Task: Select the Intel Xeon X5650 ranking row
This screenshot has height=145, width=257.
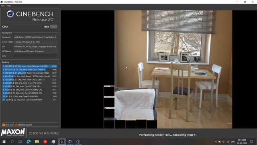Action: pyautogui.click(x=30, y=83)
